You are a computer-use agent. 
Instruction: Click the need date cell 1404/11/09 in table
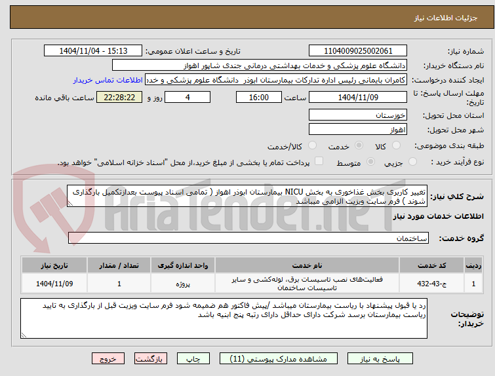(x=54, y=284)
